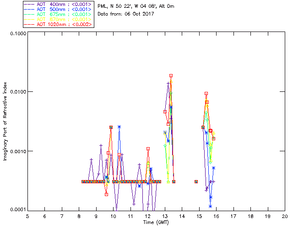The height and width of the screenshot is (234, 293).
Task: Click the 'AOT 1020nm : <0.002>' legend entry
Action: (x=58, y=24)
